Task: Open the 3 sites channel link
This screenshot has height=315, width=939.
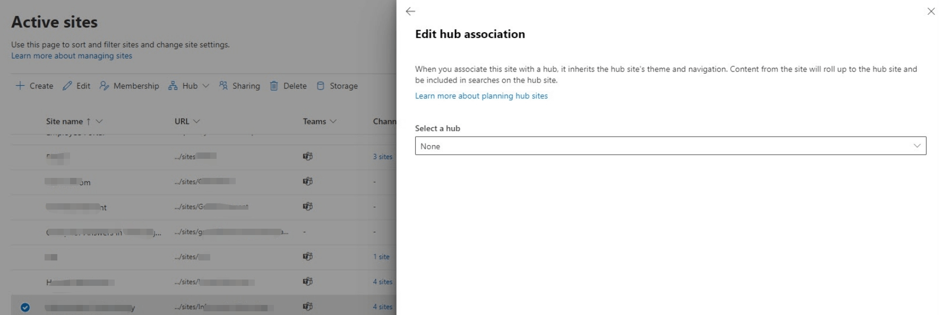Action: coord(383,157)
